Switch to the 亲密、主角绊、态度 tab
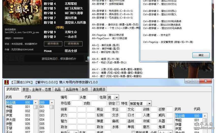Screen dimensions: 217x133 click(37, 89)
